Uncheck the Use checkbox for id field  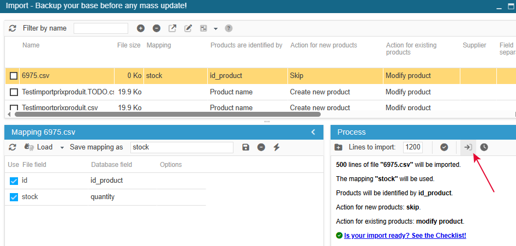pos(14,181)
